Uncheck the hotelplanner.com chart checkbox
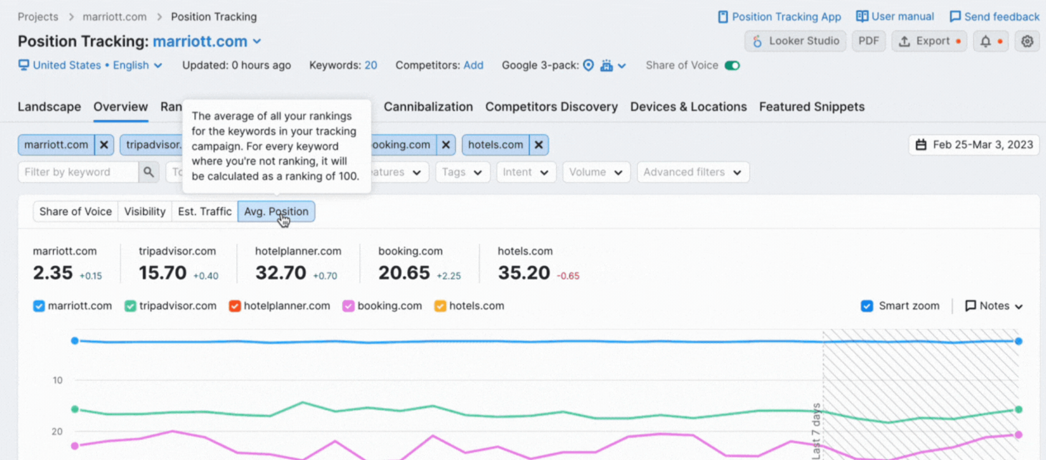The width and height of the screenshot is (1046, 460). pyautogui.click(x=235, y=306)
